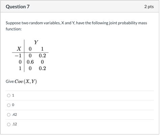The height and width of the screenshot is (135, 160).
Task: Click the 0.6 probability cell in table
Action: pyautogui.click(x=30, y=62)
